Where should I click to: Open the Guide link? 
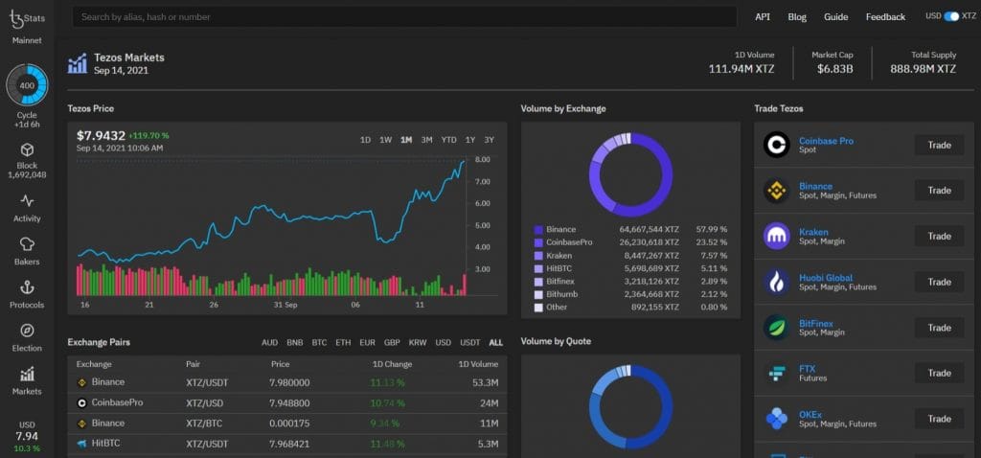tap(835, 17)
